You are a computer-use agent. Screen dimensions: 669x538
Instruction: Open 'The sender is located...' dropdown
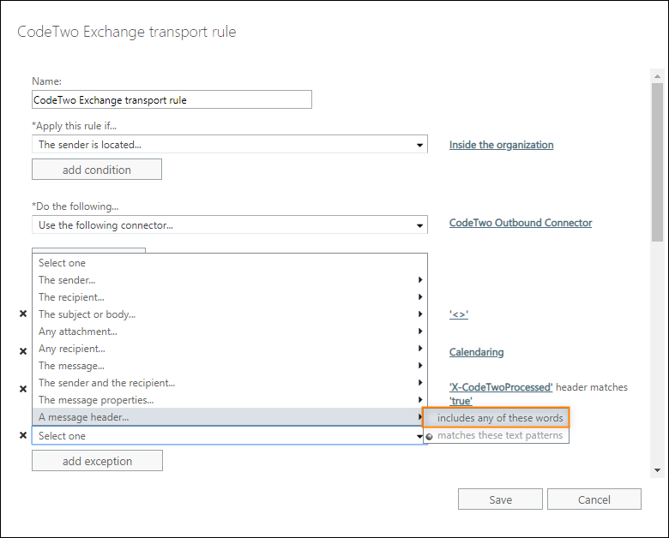pos(230,145)
